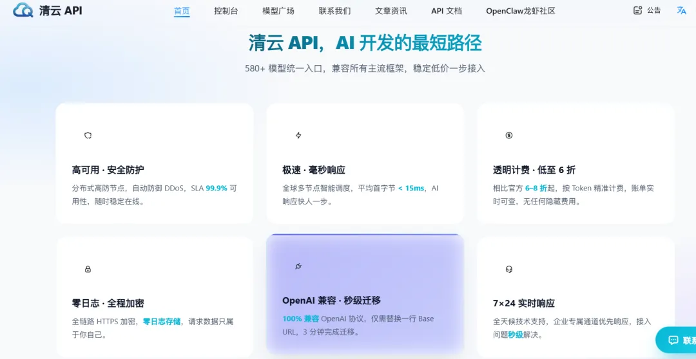Click the headset icon in 7×24 card

509,269
